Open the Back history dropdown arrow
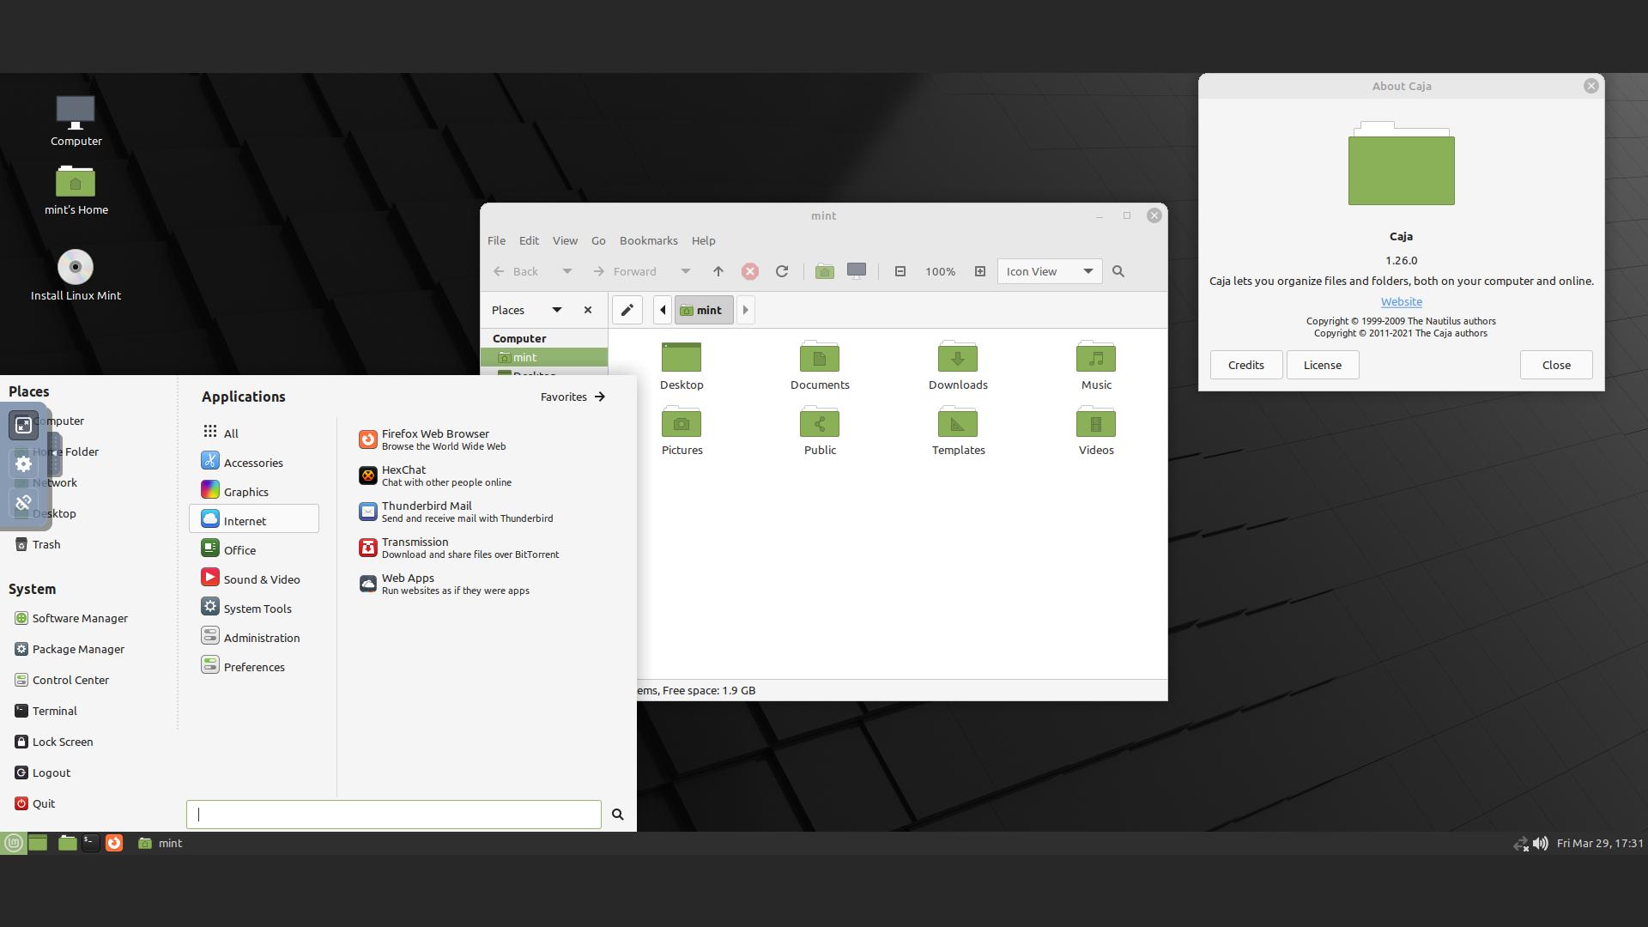 [x=566, y=271]
